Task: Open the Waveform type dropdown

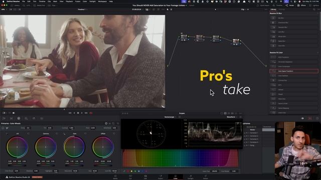Action: click(x=232, y=117)
